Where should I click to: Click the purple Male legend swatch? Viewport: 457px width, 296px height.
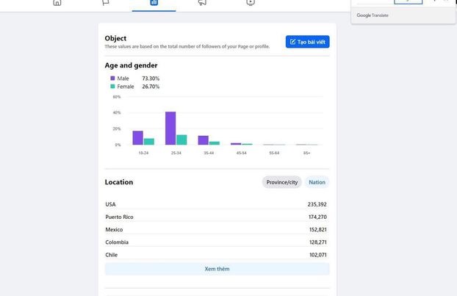112,78
